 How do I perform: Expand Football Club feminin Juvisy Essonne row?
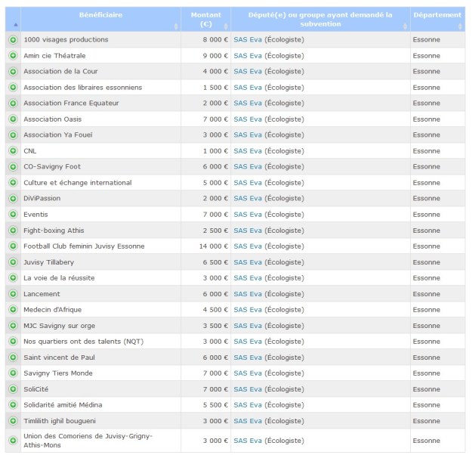tap(13, 246)
